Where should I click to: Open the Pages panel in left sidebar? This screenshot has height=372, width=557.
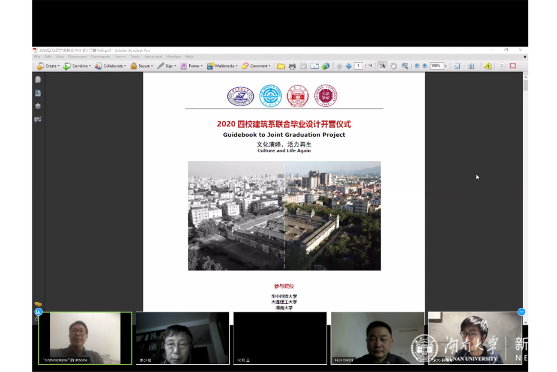tap(38, 80)
